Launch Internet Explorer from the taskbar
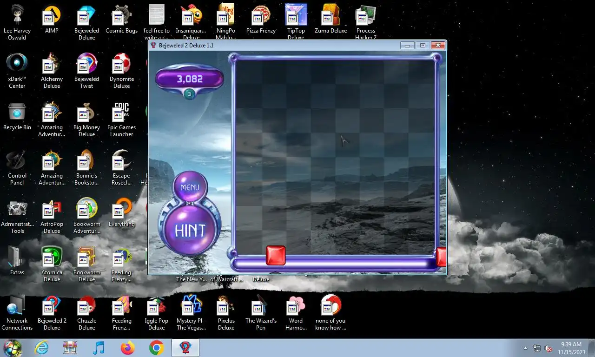Image resolution: width=595 pixels, height=357 pixels. 41,348
